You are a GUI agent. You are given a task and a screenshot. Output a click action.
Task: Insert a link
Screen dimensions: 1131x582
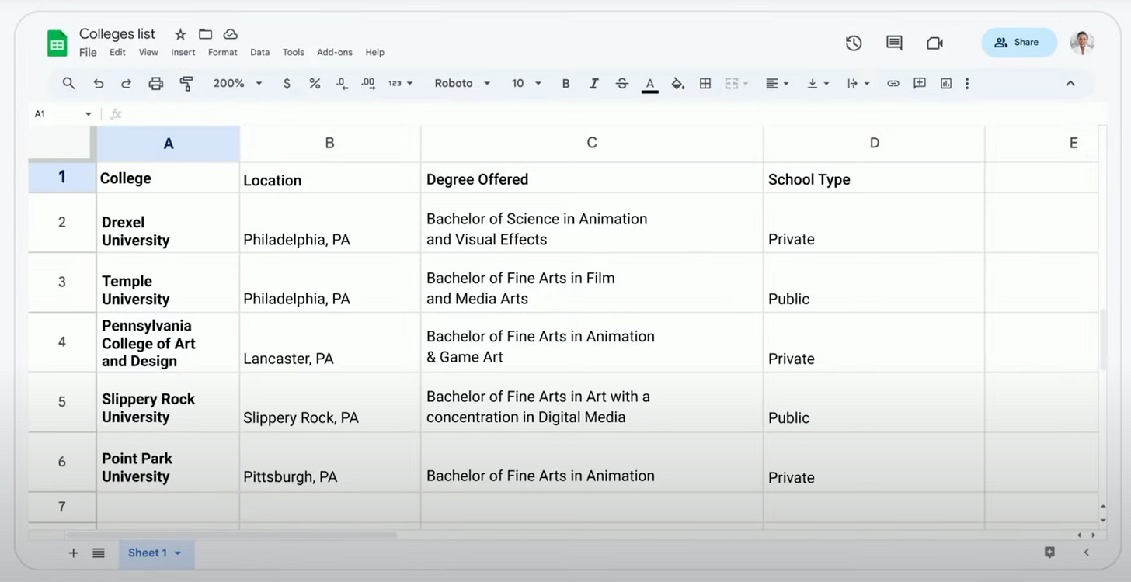(893, 83)
